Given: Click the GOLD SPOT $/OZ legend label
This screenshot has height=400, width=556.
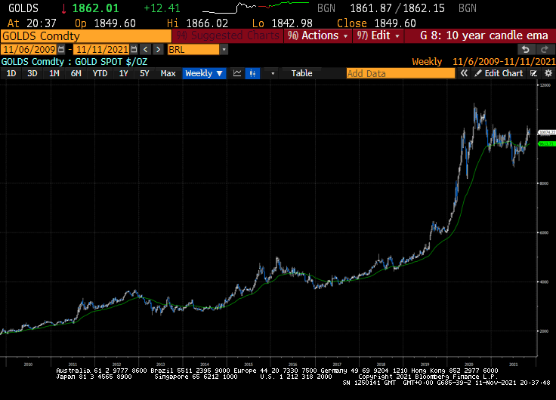Looking at the screenshot, I should (x=111, y=62).
